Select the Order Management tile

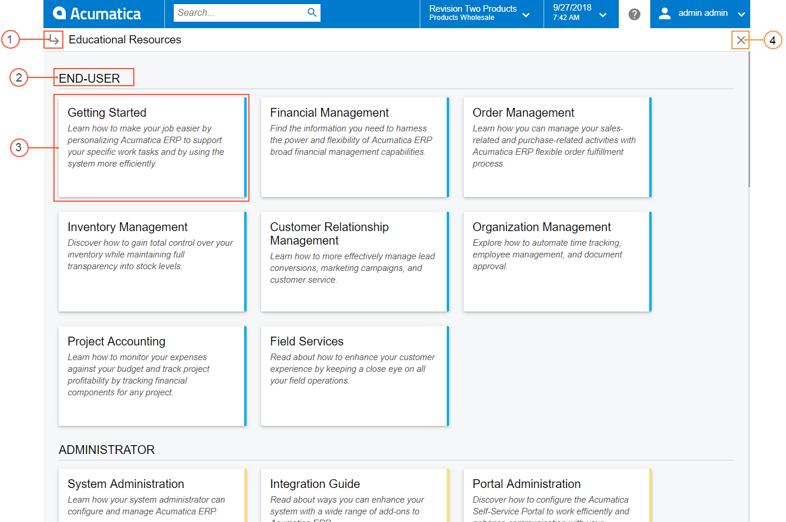(x=556, y=147)
